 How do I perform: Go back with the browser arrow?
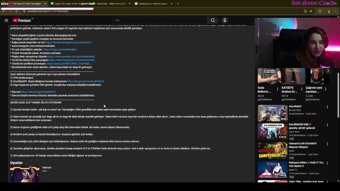click(x=4, y=11)
